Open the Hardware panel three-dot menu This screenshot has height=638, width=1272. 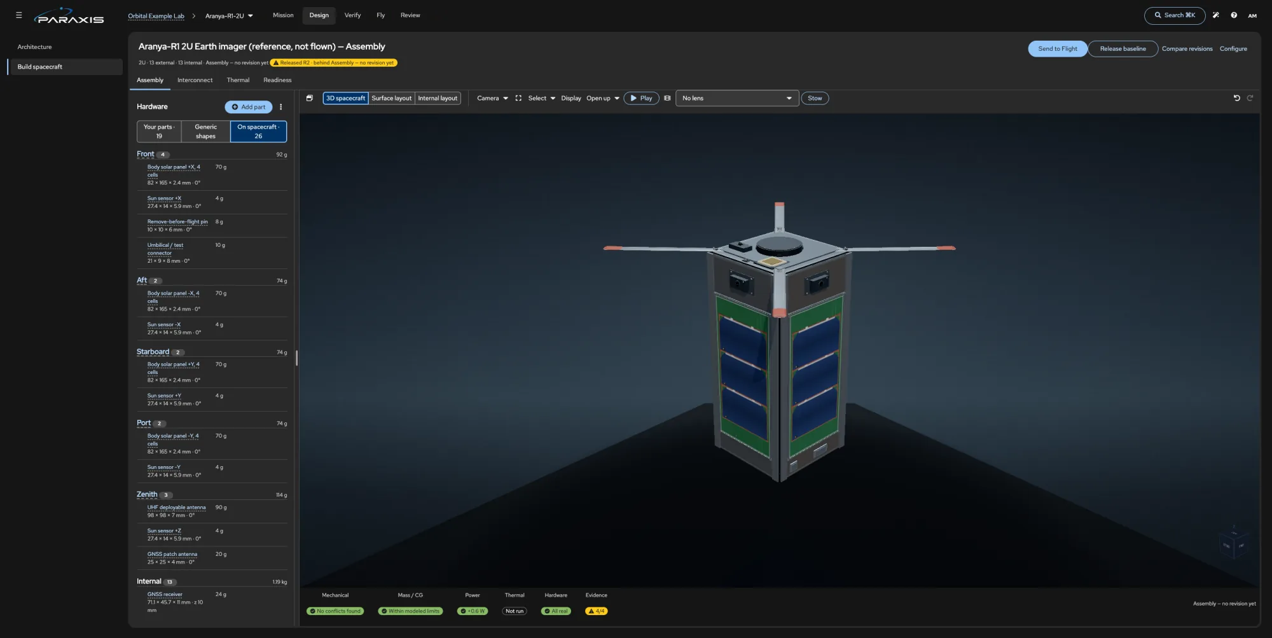point(280,107)
